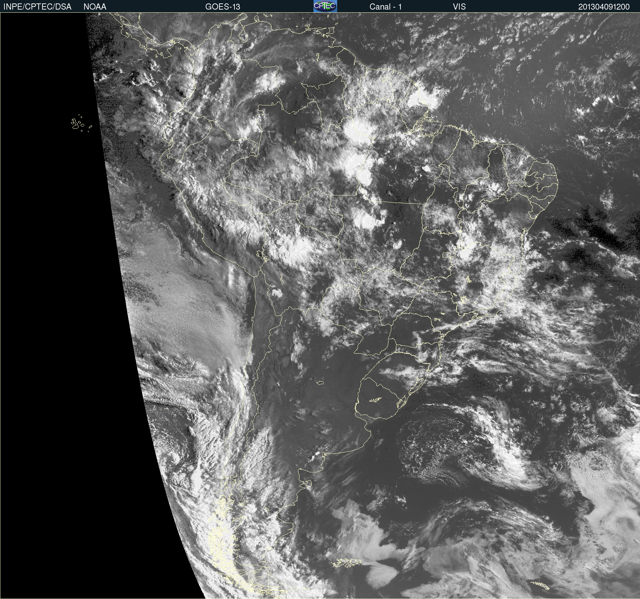Click the CPTEC logo in header
This screenshot has height=599, width=640.
click(325, 6)
